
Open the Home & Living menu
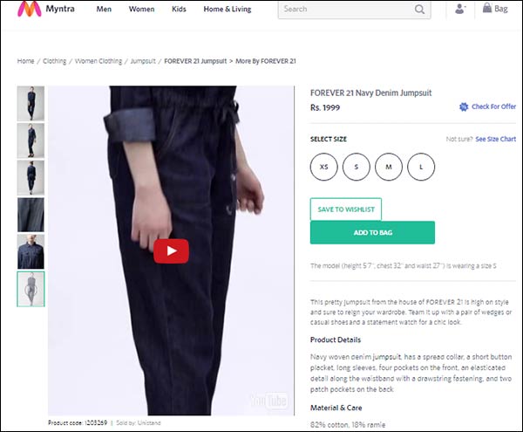click(x=228, y=10)
